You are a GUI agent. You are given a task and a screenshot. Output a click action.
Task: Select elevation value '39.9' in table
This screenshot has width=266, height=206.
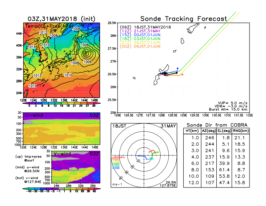[224, 163]
